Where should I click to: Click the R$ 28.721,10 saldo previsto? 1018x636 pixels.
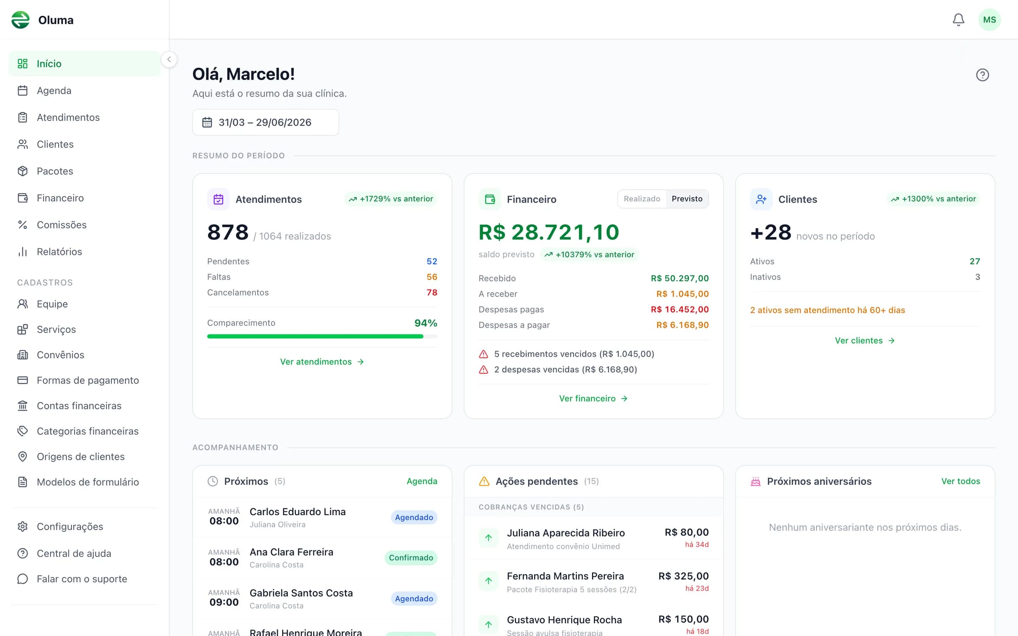(549, 232)
